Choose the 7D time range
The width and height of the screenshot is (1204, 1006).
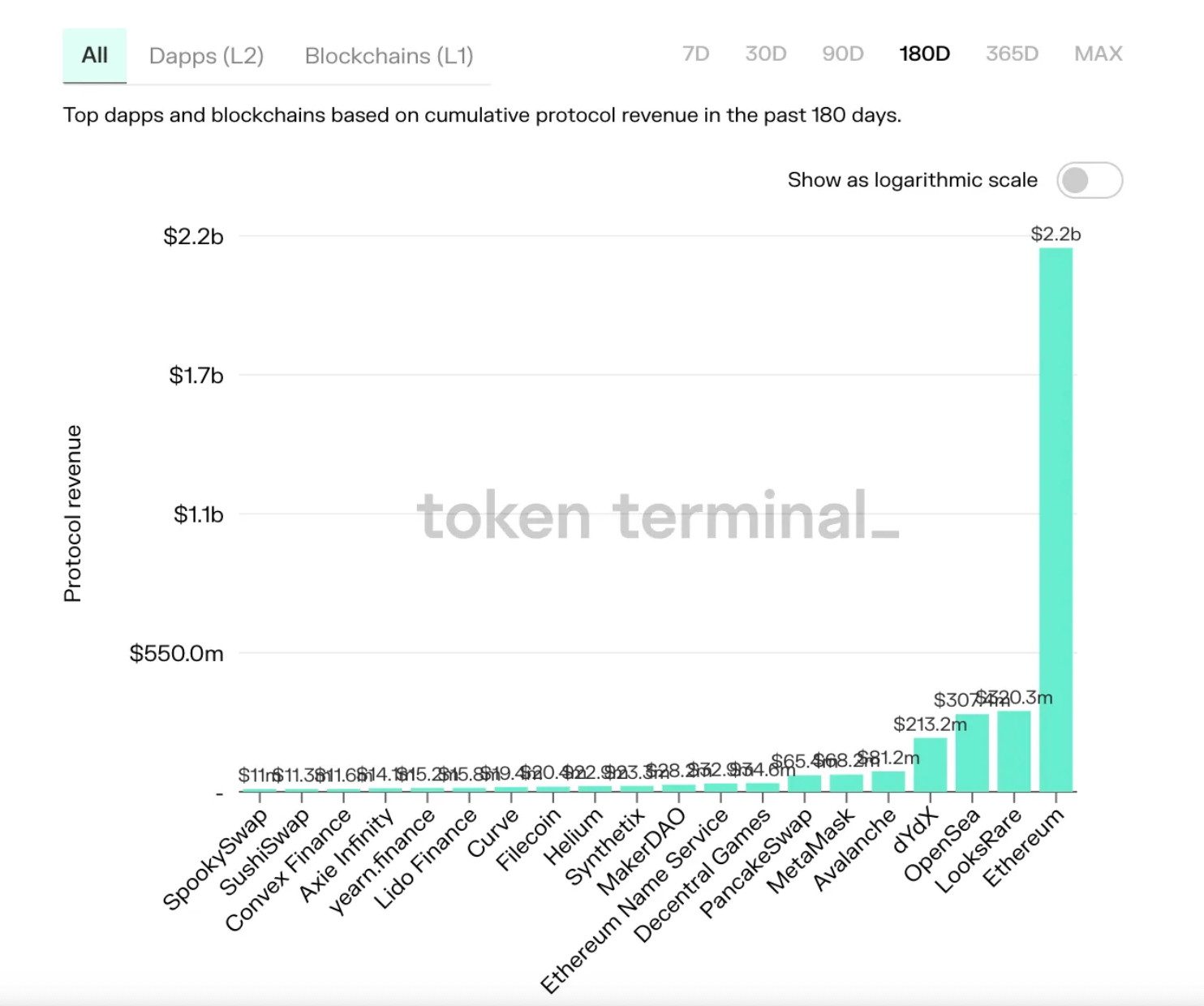[x=695, y=54]
